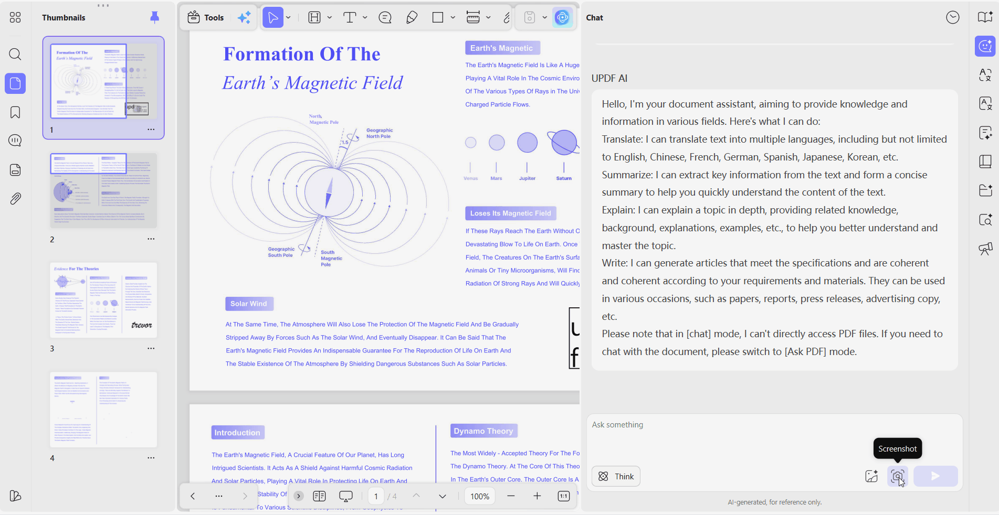999x515 pixels.
Task: Open more options for page 3 thumbnail
Action: (151, 348)
